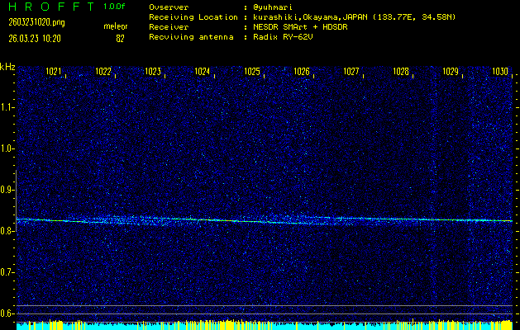Click the HROFFT title text
This screenshot has width=520, height=330.
(49, 7)
